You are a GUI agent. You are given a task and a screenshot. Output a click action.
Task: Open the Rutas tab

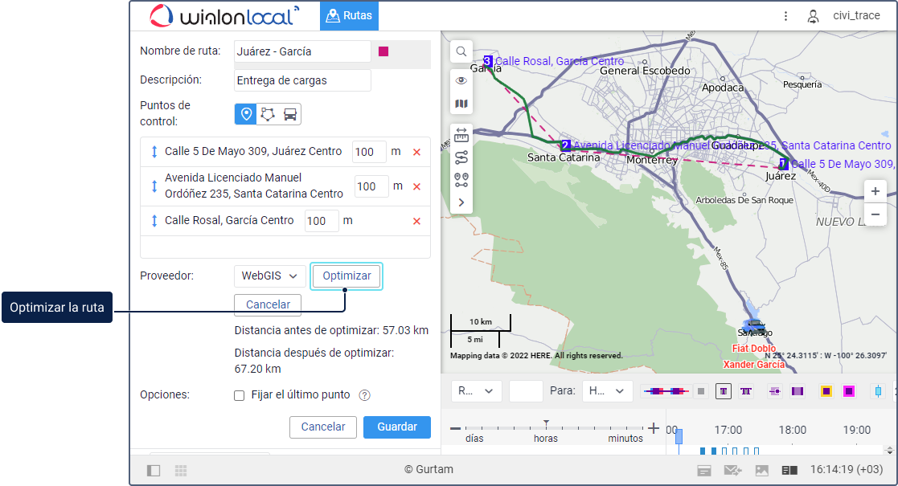coord(349,15)
